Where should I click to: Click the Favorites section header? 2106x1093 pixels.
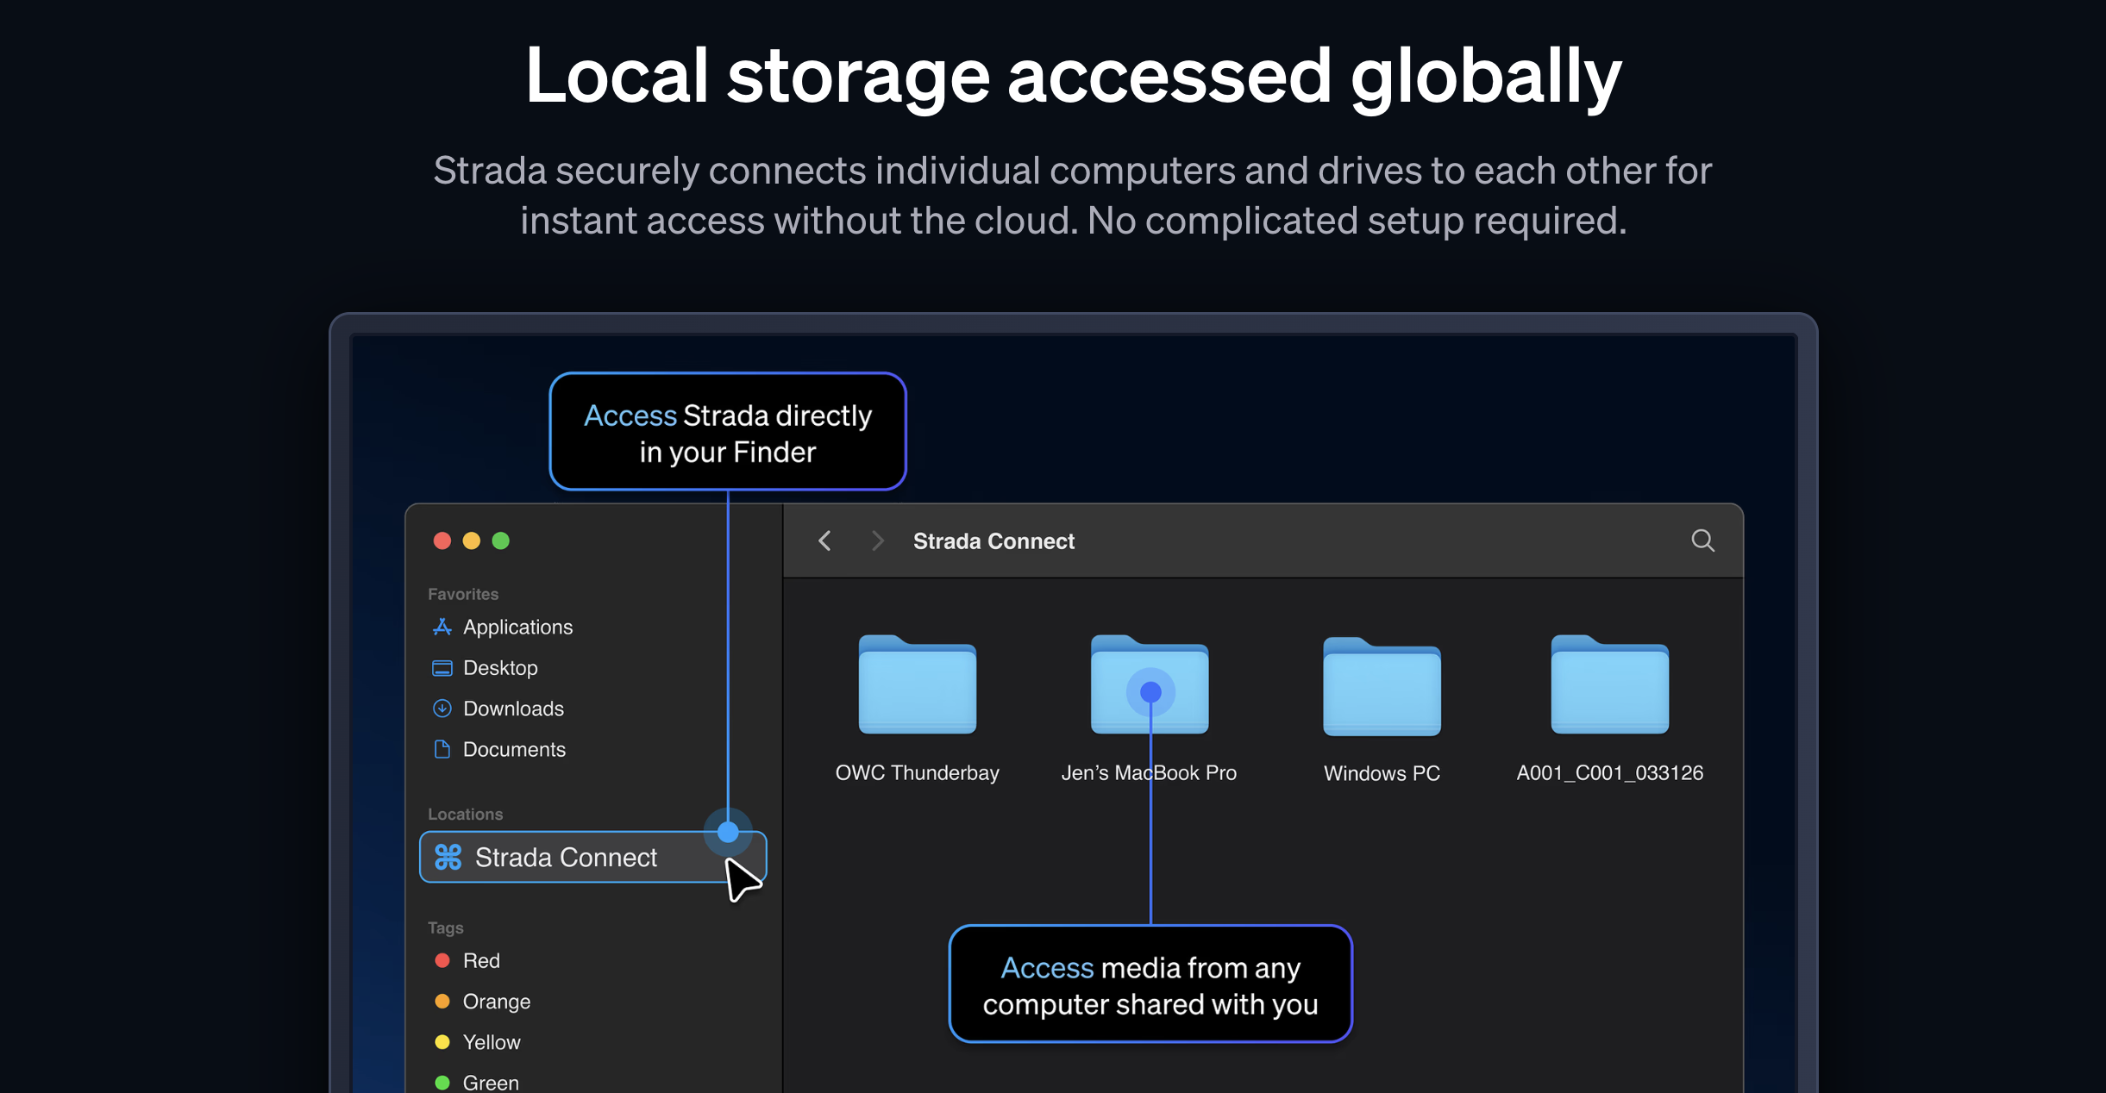(463, 594)
